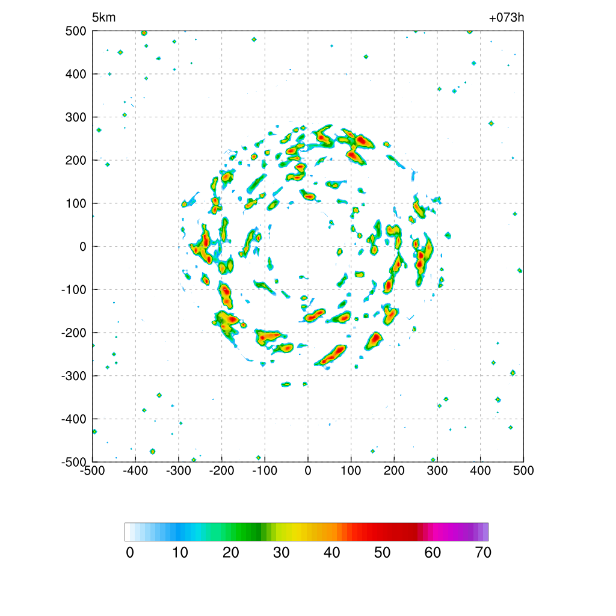Click the colorbar legend label "30"

point(282,553)
